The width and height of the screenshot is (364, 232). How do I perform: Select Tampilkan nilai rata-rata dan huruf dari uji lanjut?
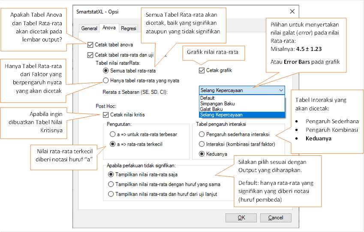tap(111, 194)
